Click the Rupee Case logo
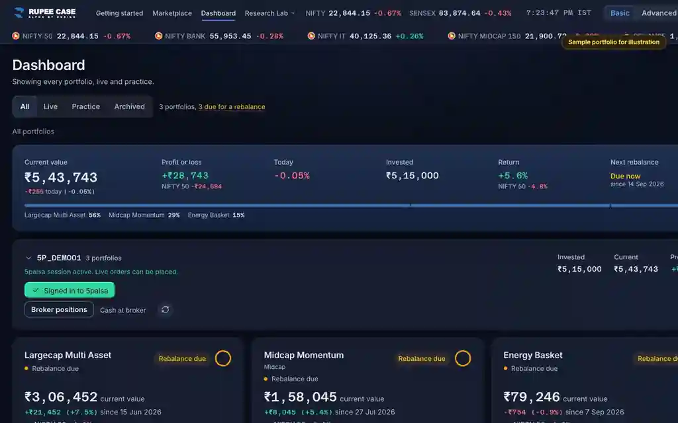This screenshot has width=678, height=423. pyautogui.click(x=44, y=13)
